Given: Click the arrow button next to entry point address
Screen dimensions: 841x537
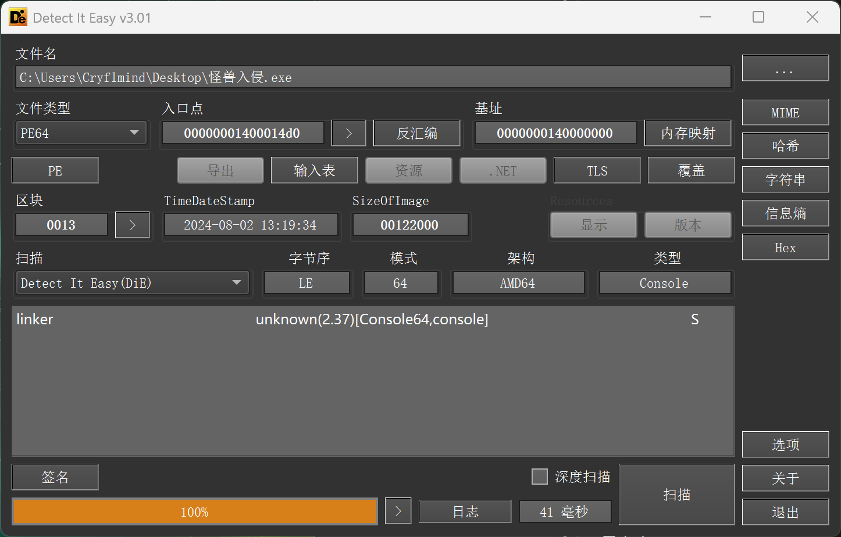Looking at the screenshot, I should [348, 133].
